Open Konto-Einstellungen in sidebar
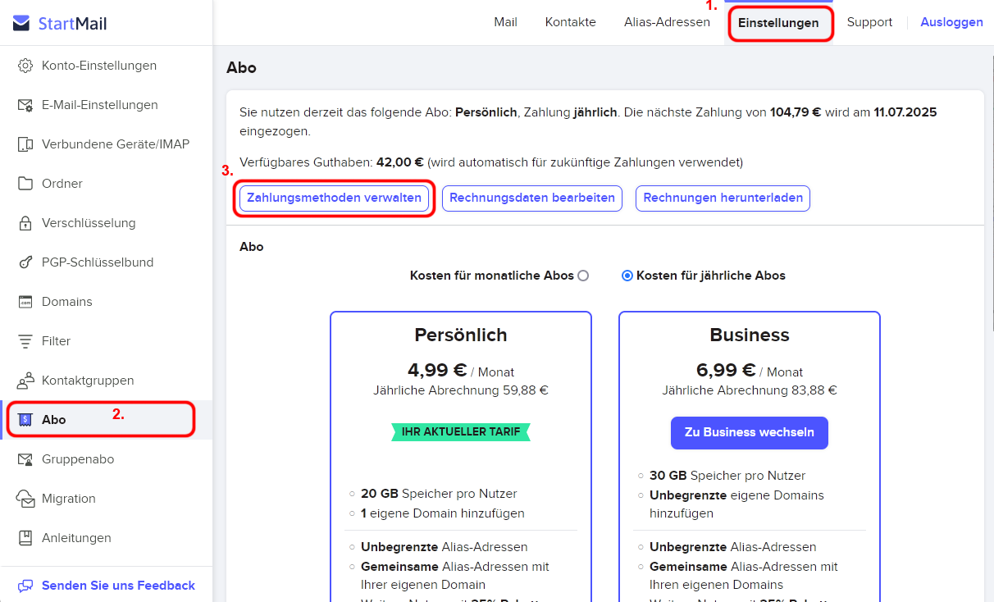Image resolution: width=994 pixels, height=602 pixels. (x=106, y=66)
